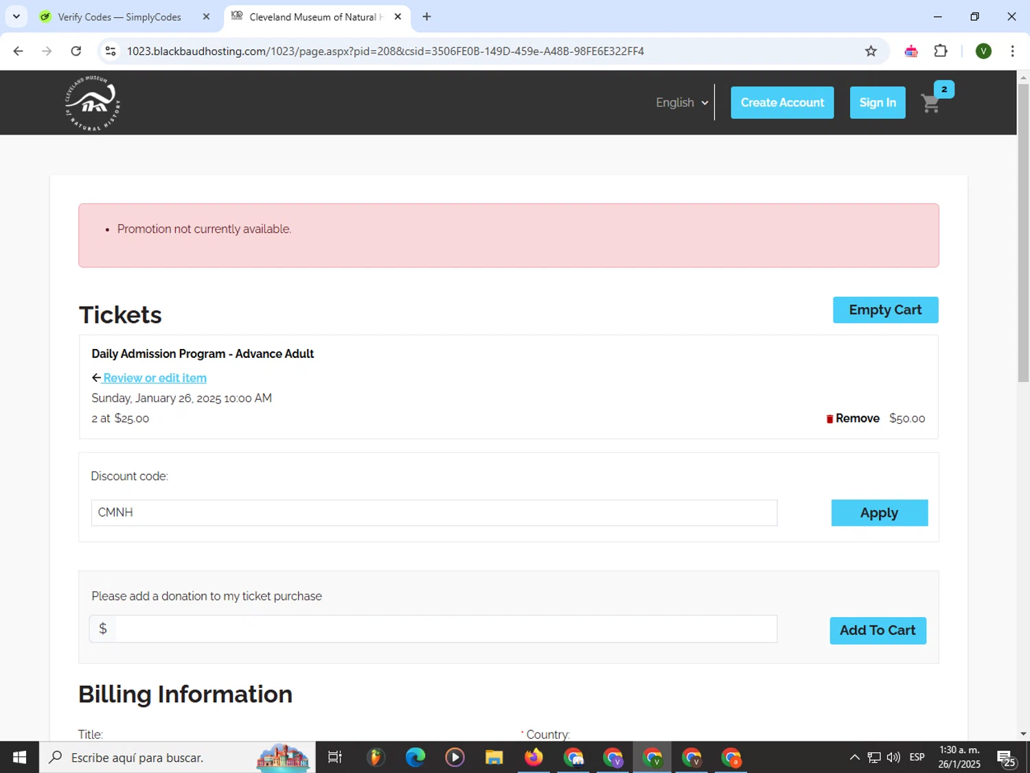Apply the discount code
Screen dimensions: 1030x773
pyautogui.click(x=879, y=513)
